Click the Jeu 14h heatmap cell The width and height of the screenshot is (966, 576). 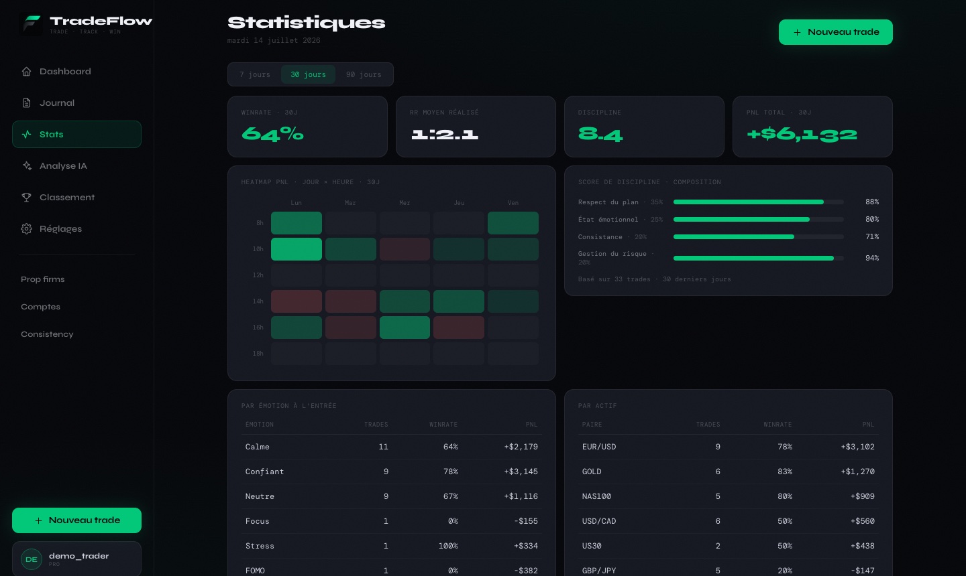coord(459,301)
